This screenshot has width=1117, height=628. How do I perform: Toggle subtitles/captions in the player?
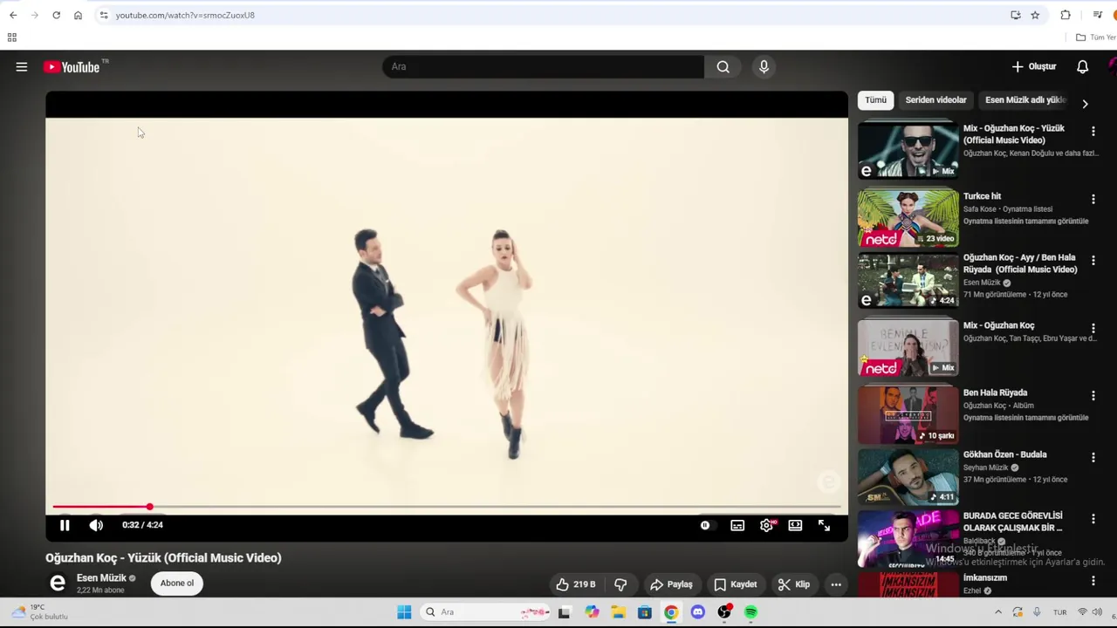click(737, 525)
